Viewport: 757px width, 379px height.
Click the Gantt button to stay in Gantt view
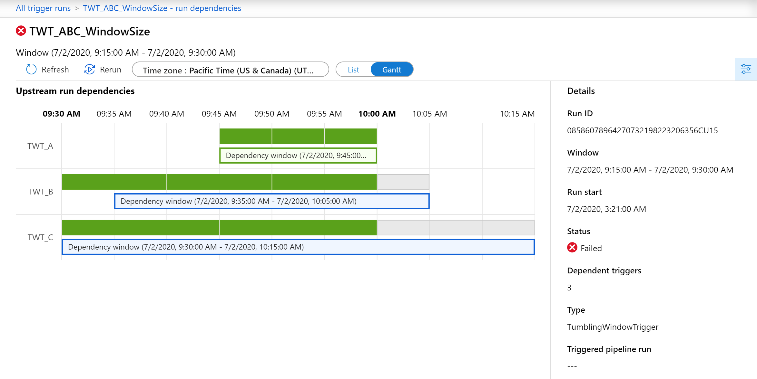(392, 70)
